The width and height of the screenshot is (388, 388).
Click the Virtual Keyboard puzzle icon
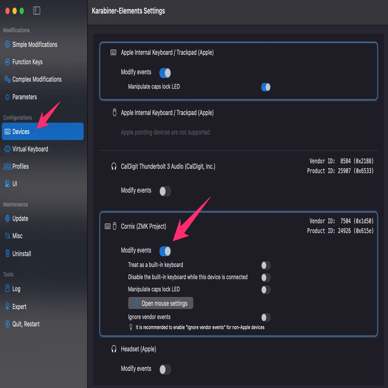click(x=7, y=149)
